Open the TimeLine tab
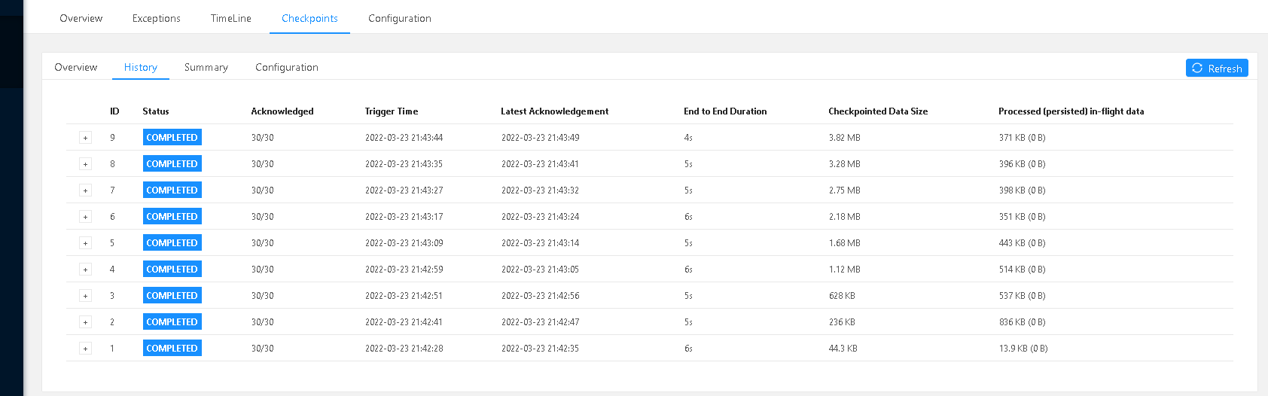The image size is (1268, 396). [x=231, y=18]
